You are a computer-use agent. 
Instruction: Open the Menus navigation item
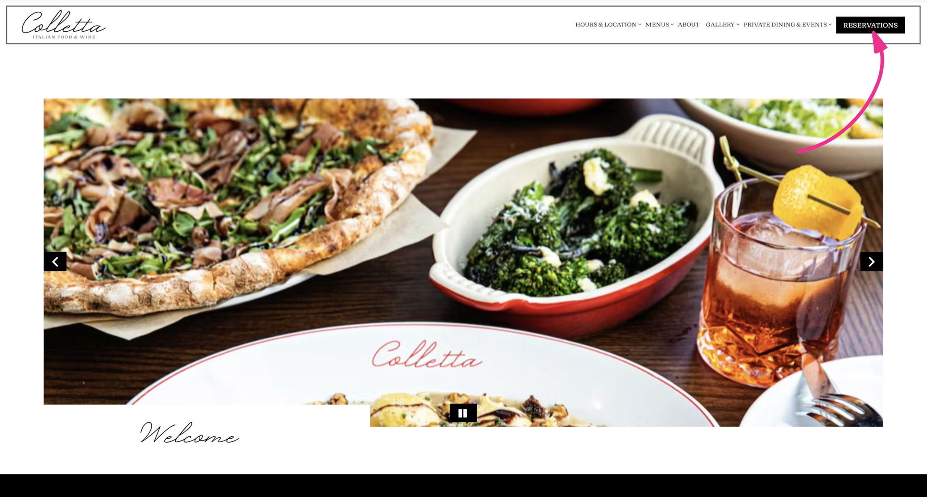pyautogui.click(x=657, y=24)
